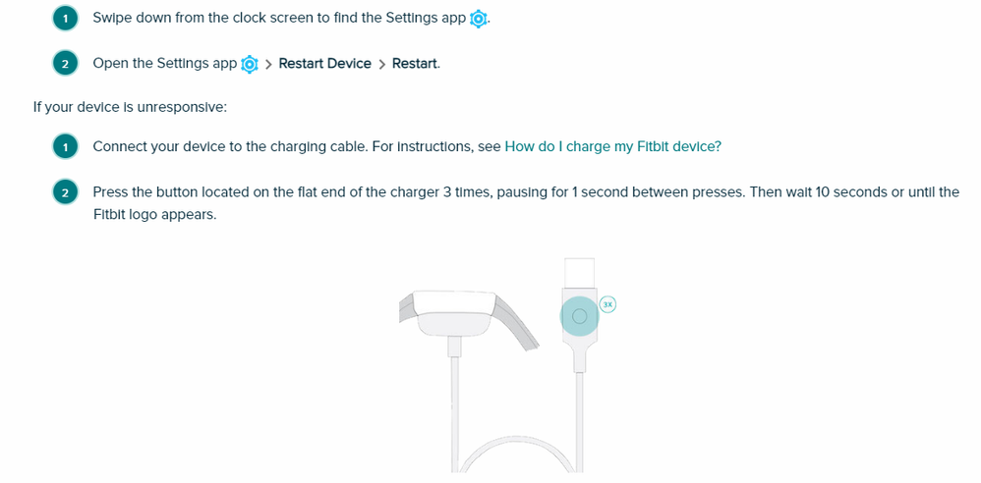This screenshot has height=483, width=981.
Task: Select step 1 badge beside 'Swipe down from the clock'
Action: click(65, 18)
